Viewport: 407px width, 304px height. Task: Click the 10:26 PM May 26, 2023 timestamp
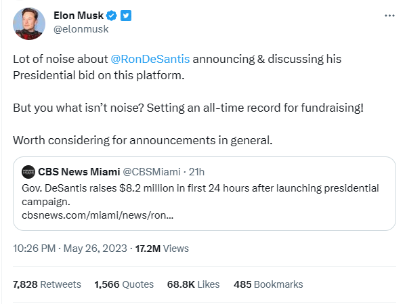(70, 248)
